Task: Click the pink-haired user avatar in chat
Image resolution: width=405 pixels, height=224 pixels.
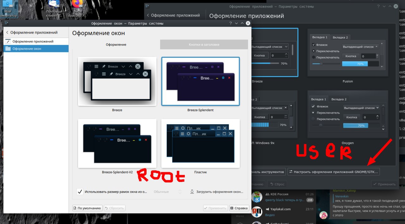Action: click(x=323, y=215)
